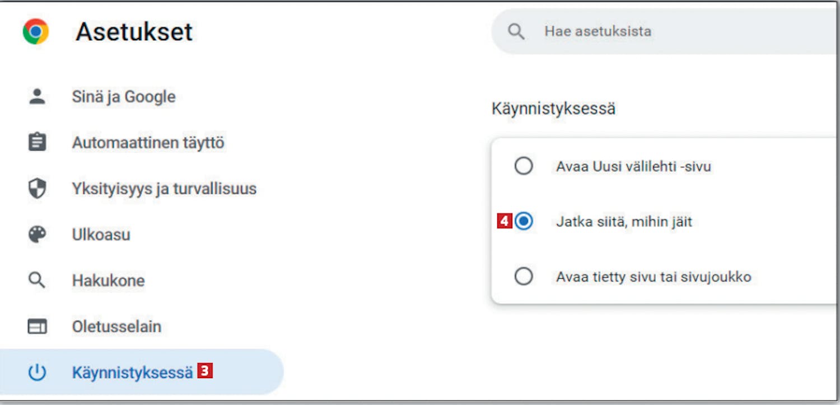Select the Avaa Uusi välilehti -sivu radio button

(524, 166)
